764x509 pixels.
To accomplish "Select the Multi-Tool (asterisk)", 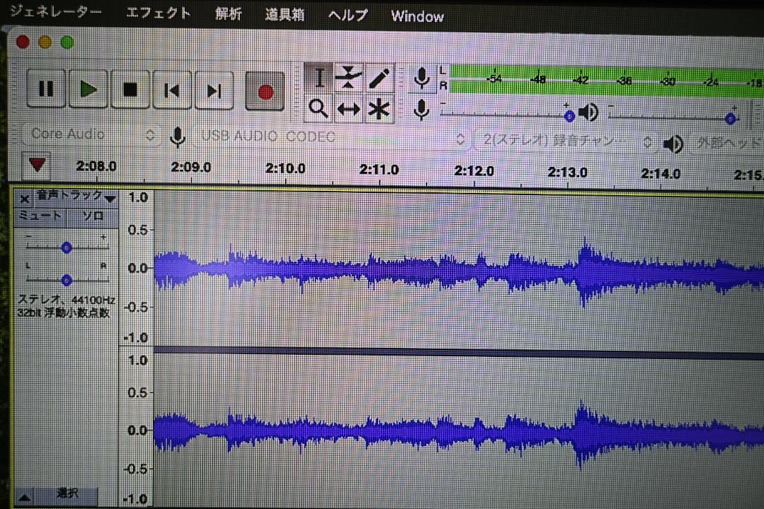I will coord(378,107).
